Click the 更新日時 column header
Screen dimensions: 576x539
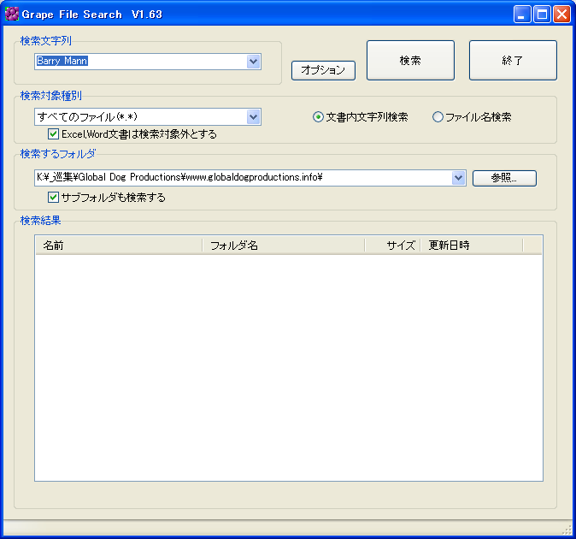471,246
